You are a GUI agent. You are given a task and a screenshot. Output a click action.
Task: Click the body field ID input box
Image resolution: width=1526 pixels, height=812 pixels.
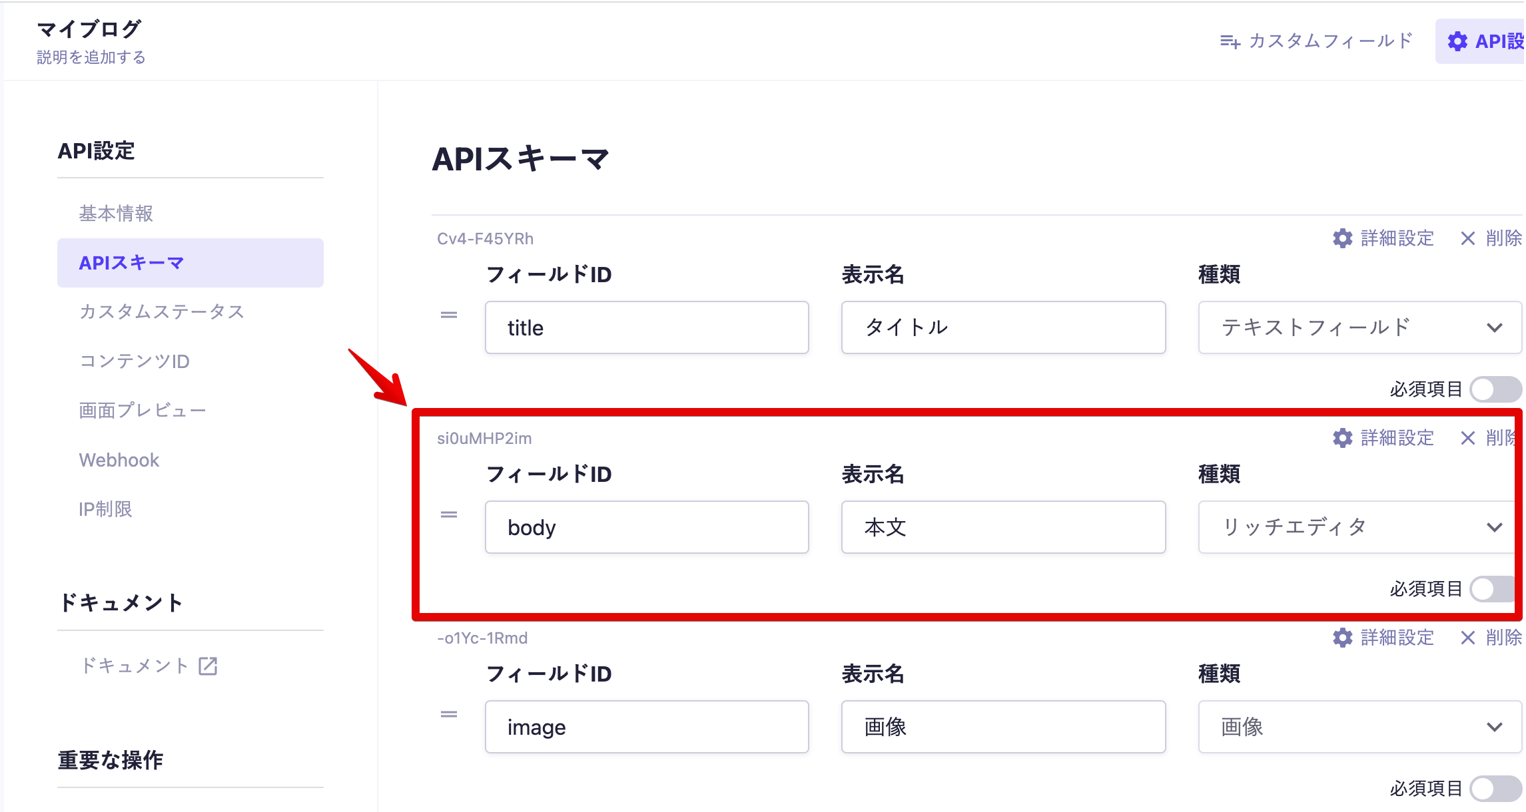[646, 527]
